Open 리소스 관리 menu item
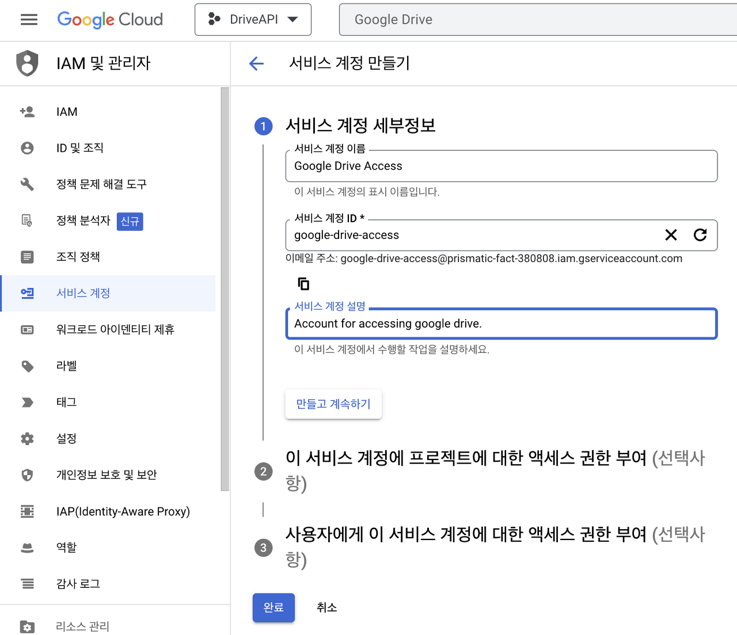The height and width of the screenshot is (635, 737). click(x=108, y=626)
